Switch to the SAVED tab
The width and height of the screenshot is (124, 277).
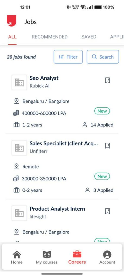click(89, 37)
